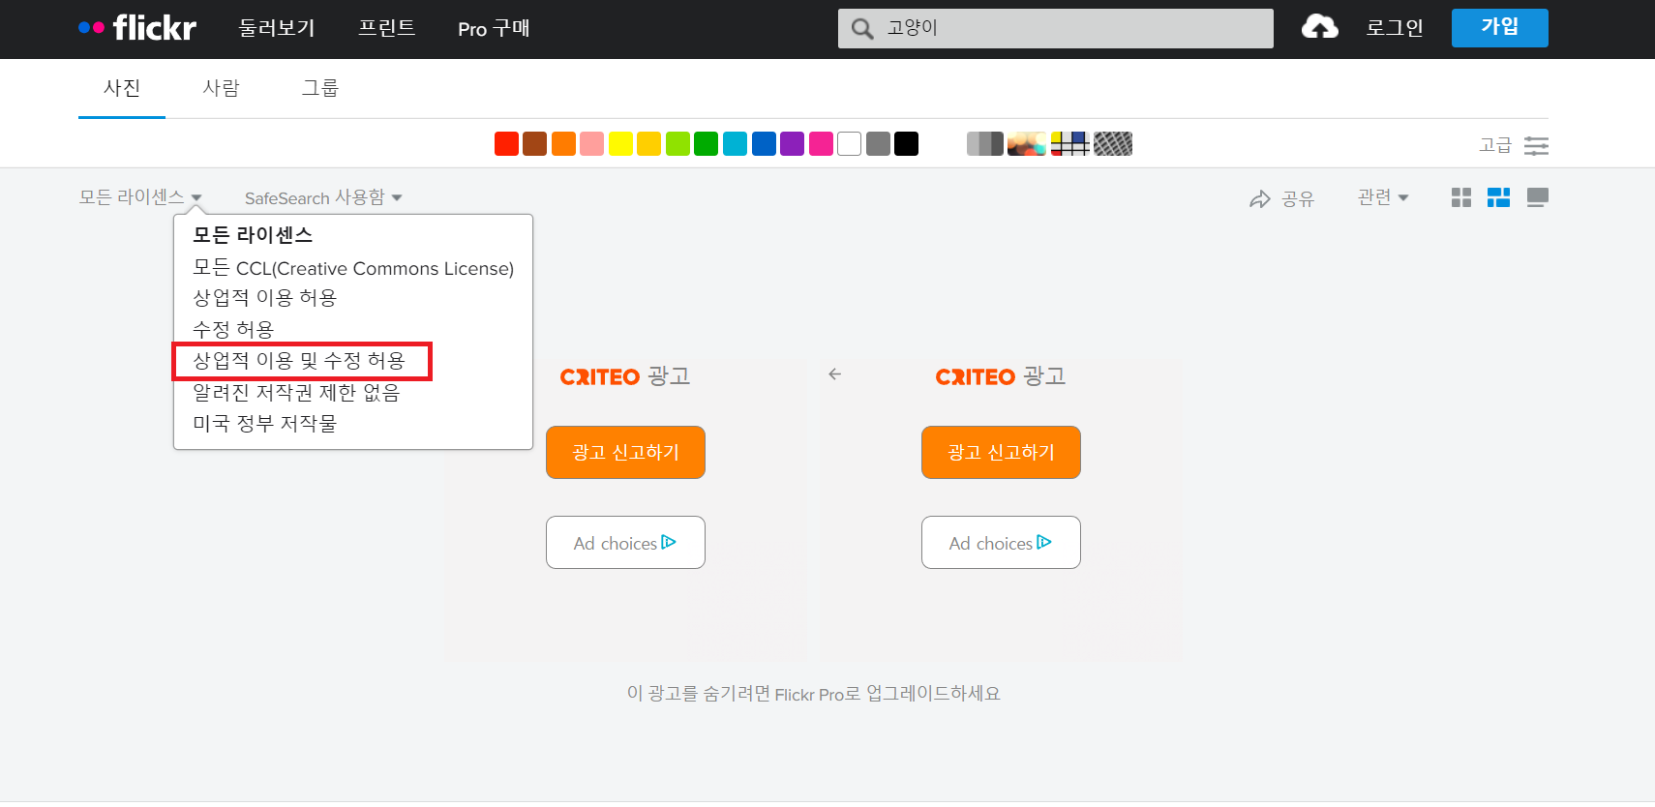The width and height of the screenshot is (1655, 807).
Task: Collapse the 모든 라이센스 dropdown
Action: pyautogui.click(x=140, y=197)
